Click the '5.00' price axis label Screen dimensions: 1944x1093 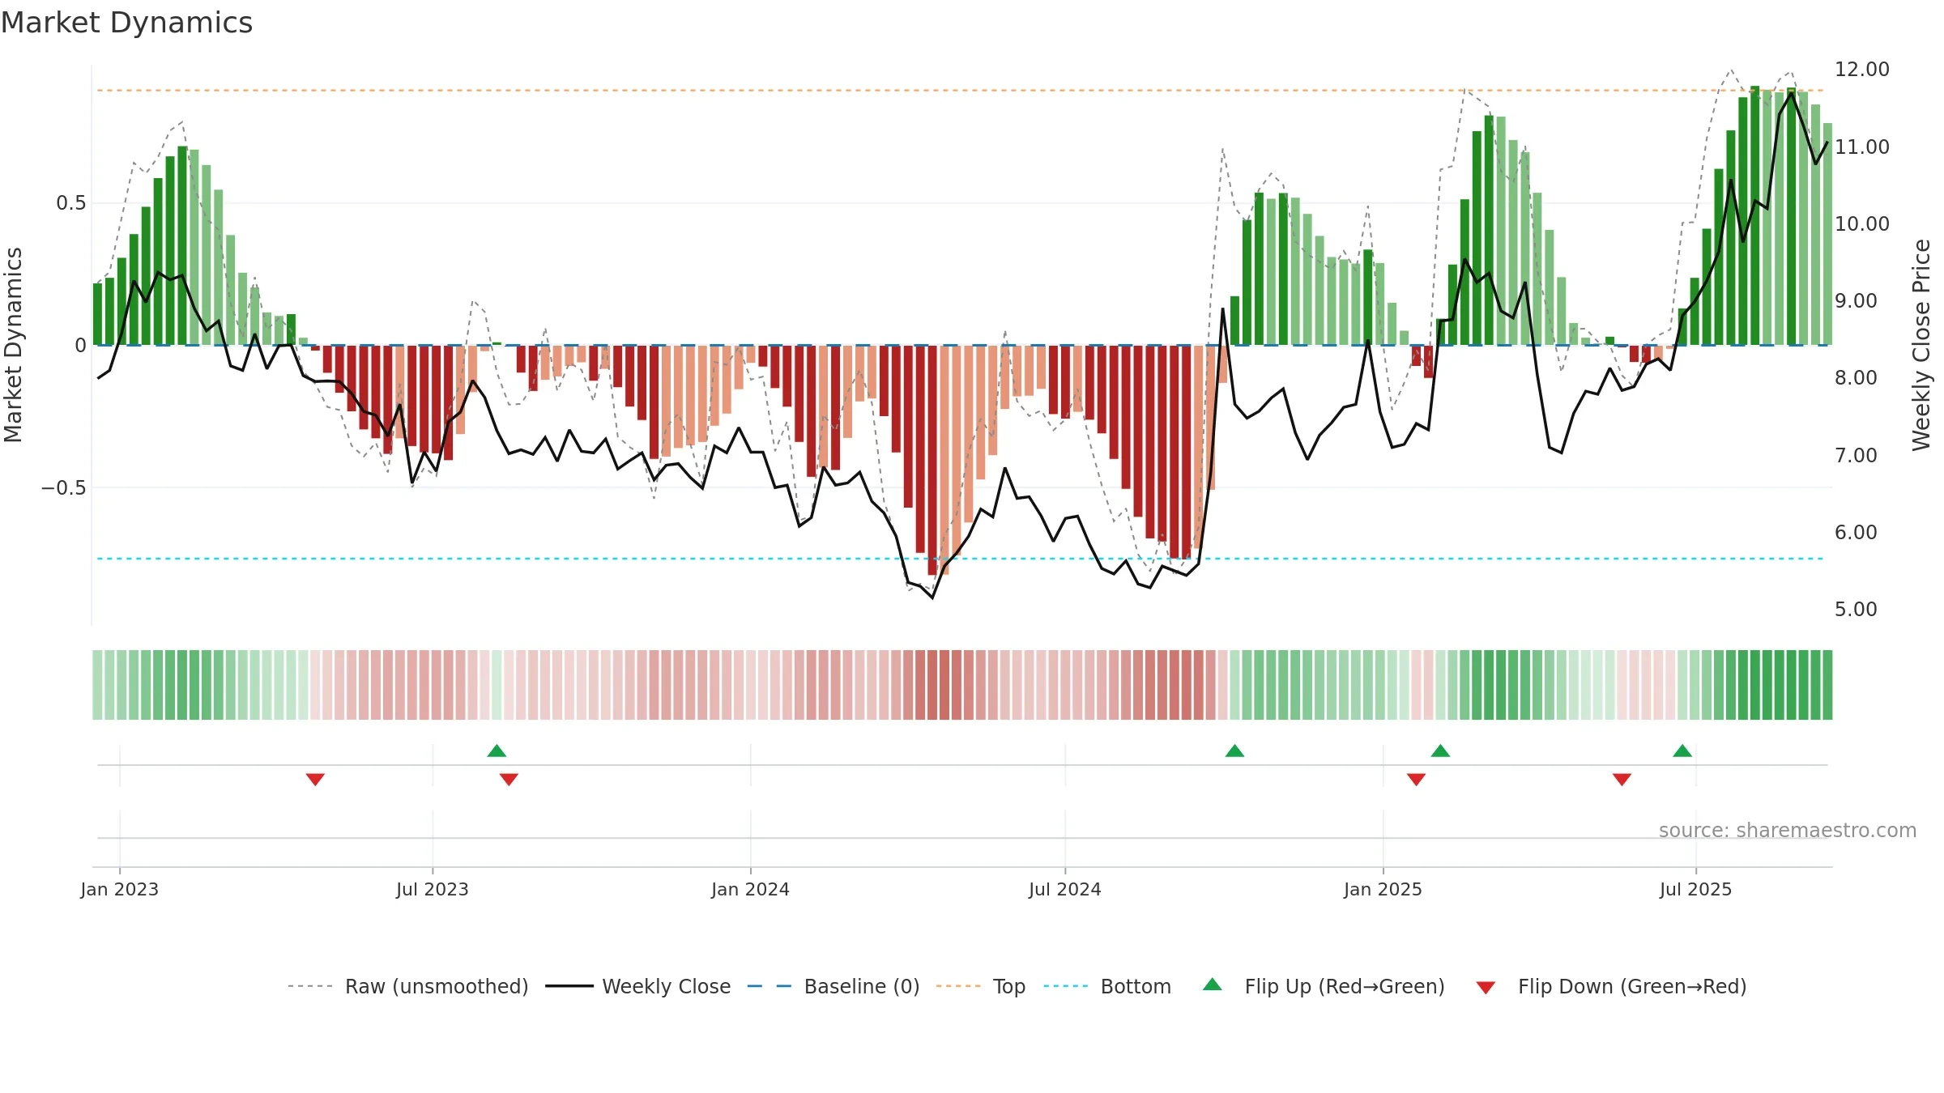point(1856,609)
